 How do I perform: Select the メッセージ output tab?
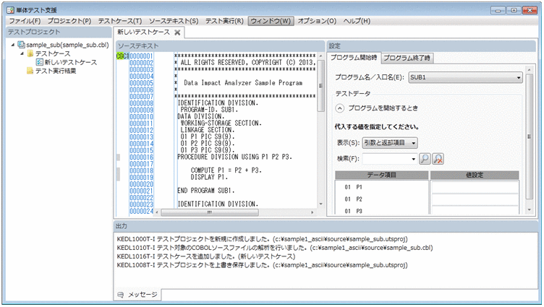click(137, 295)
